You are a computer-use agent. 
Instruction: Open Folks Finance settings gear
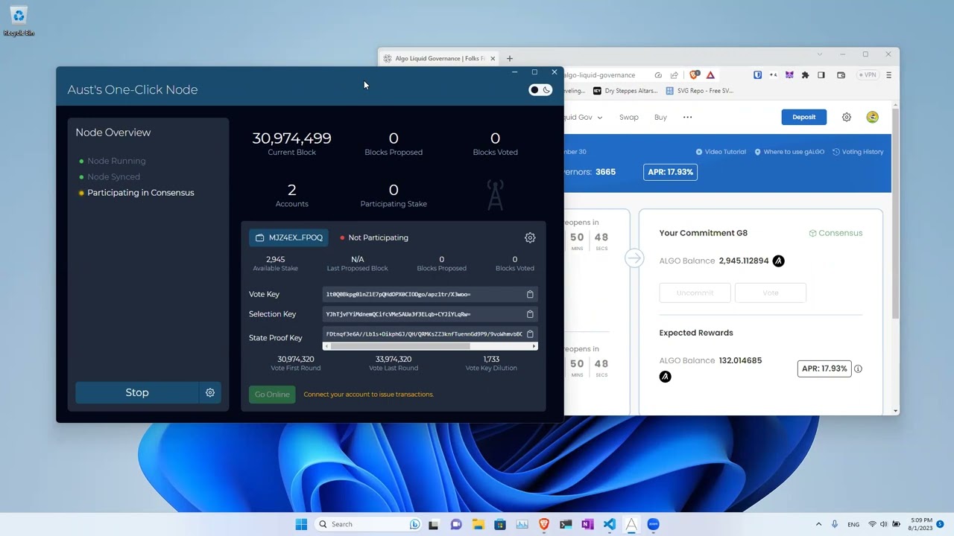[847, 117]
